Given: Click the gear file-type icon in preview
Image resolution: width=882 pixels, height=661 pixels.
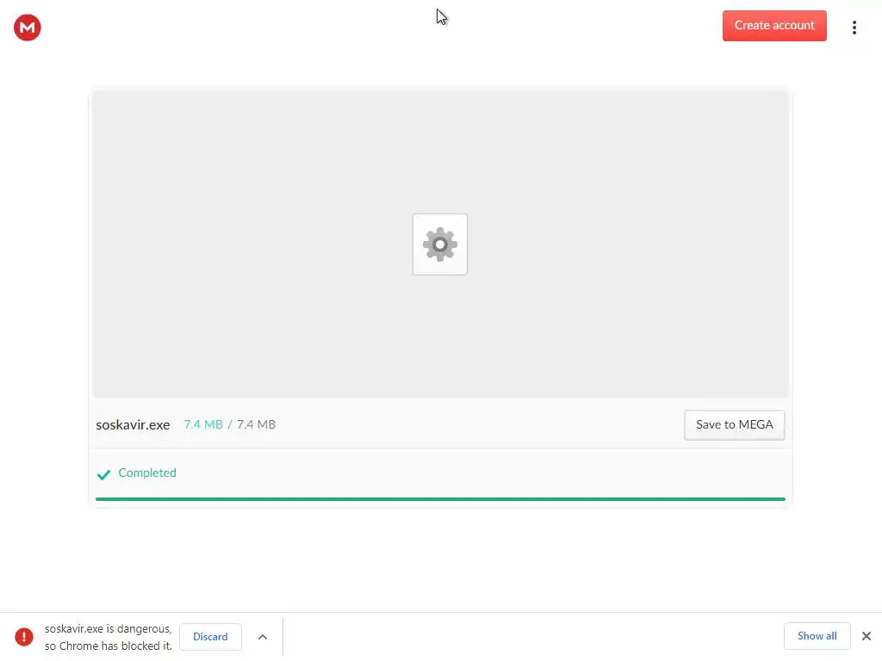Looking at the screenshot, I should [x=440, y=244].
